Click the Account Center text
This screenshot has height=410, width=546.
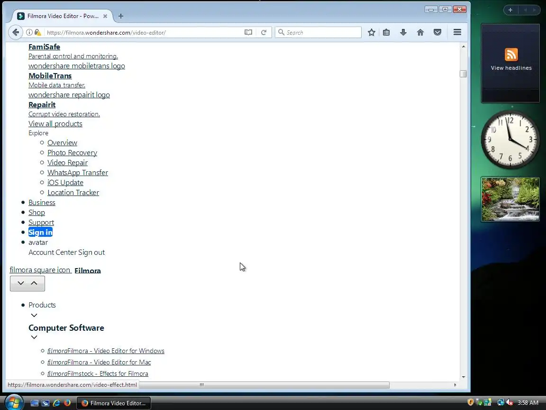tap(53, 252)
